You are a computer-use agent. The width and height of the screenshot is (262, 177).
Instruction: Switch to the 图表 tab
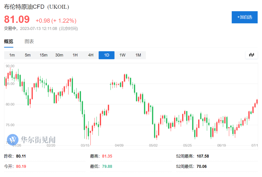29,42
